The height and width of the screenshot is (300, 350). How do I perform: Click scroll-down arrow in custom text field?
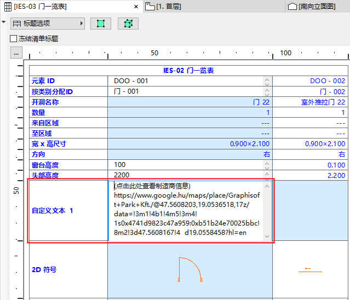(267, 236)
